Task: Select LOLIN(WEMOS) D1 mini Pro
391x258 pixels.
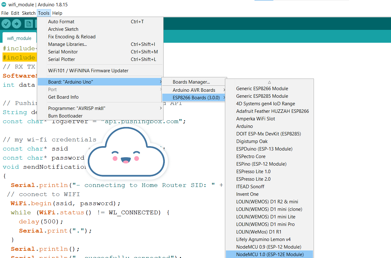Action: click(x=270, y=224)
